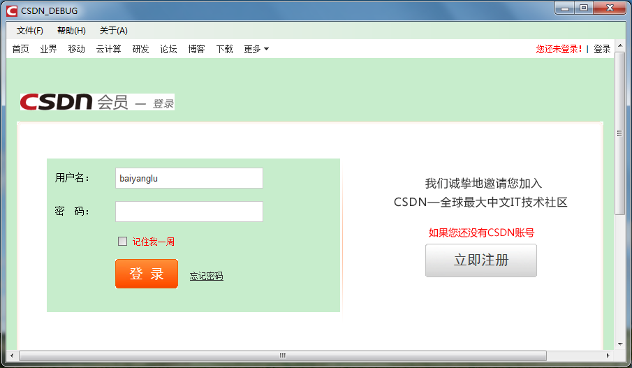Open the 文件(F) menu

pyautogui.click(x=30, y=31)
